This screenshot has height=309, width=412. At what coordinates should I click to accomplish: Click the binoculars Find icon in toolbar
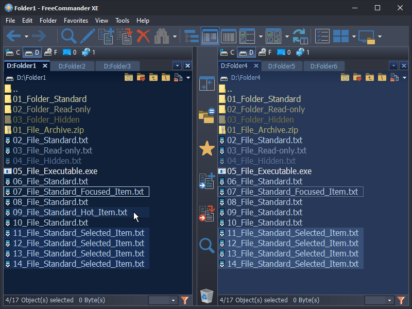(x=162, y=36)
